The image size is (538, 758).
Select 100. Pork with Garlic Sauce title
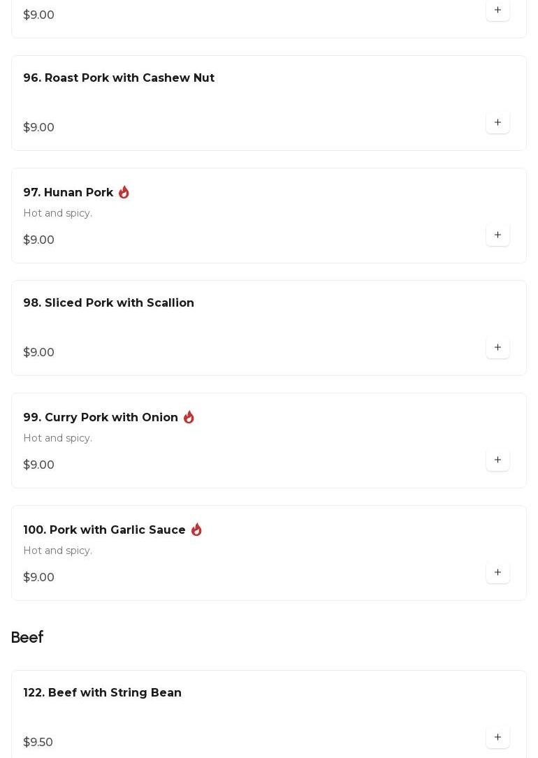pos(105,530)
